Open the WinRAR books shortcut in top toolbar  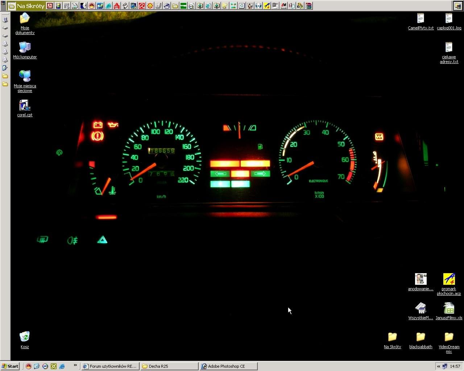point(308,6)
